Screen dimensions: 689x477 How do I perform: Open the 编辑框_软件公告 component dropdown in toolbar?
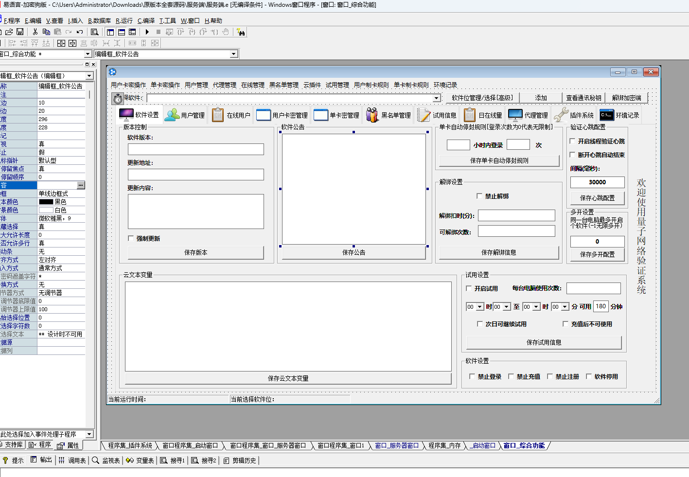(234, 54)
